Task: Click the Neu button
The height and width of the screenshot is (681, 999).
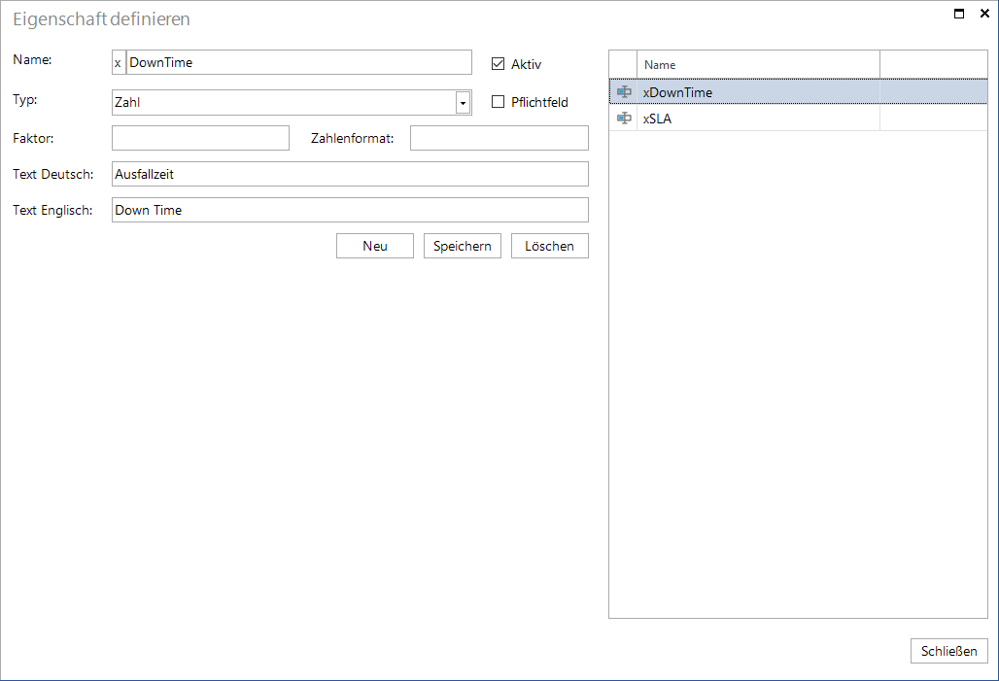Action: pyautogui.click(x=375, y=246)
